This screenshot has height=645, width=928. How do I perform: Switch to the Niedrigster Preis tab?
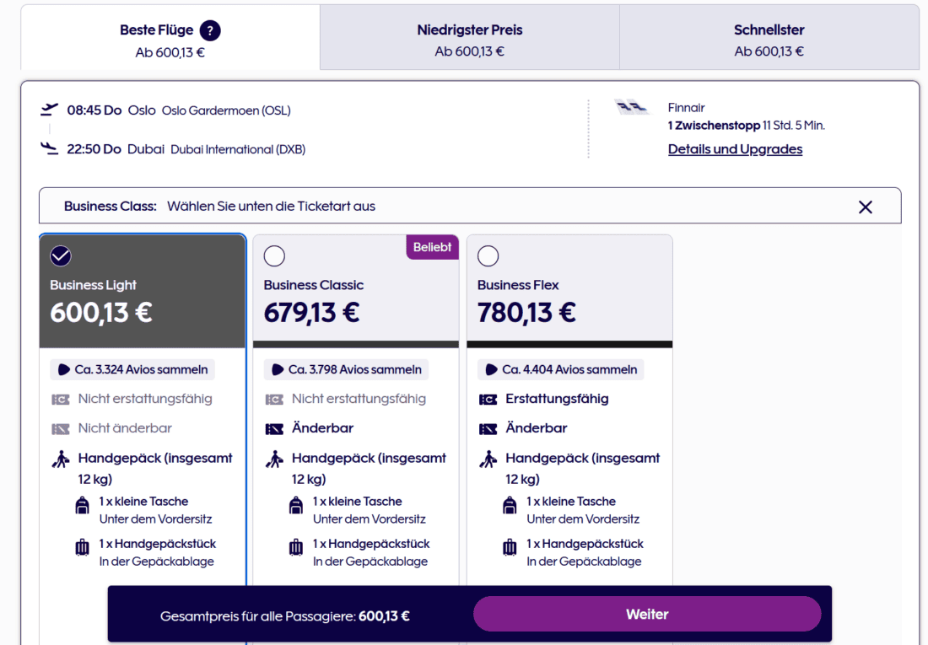coord(469,39)
